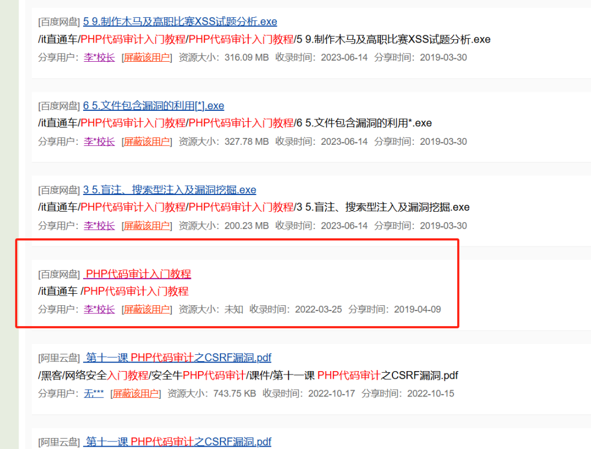Screen dimensions: 591x449
Task: Select the 阿里云盘 label of the CSRF result
Action: coord(59,357)
